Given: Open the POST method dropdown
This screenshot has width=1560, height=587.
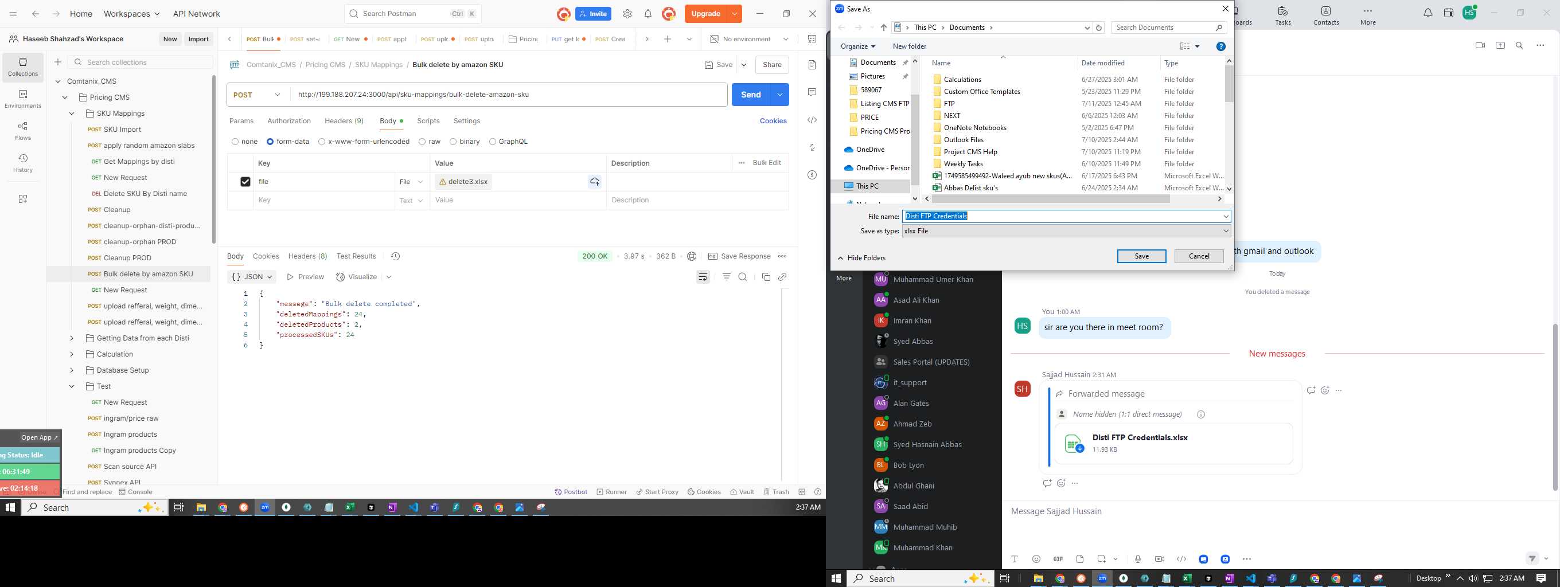Looking at the screenshot, I should (x=259, y=95).
